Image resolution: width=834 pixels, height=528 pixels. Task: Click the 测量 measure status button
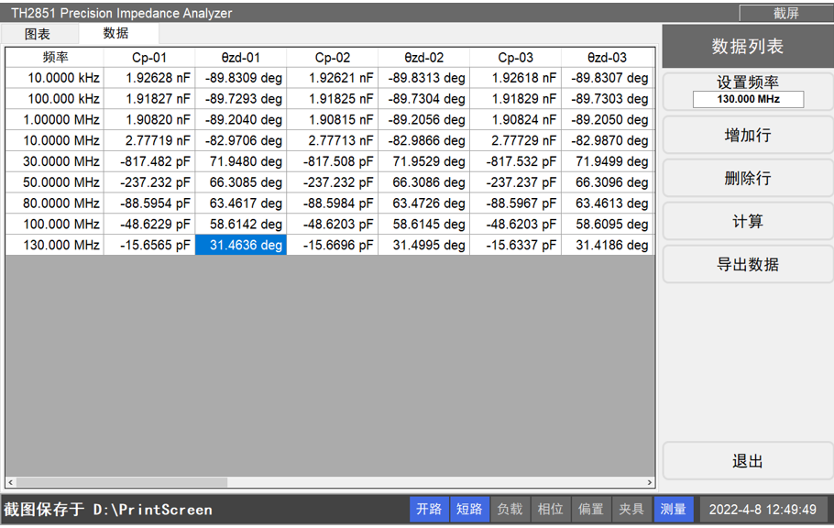(x=673, y=510)
